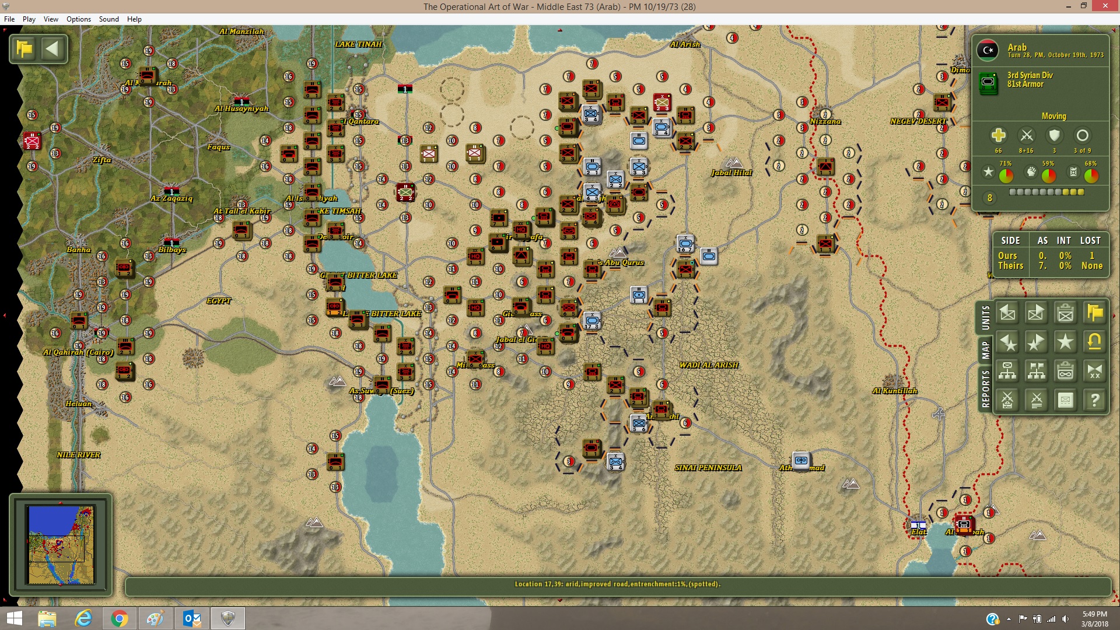Click the green 81st Armor unit counter icon

click(x=988, y=82)
